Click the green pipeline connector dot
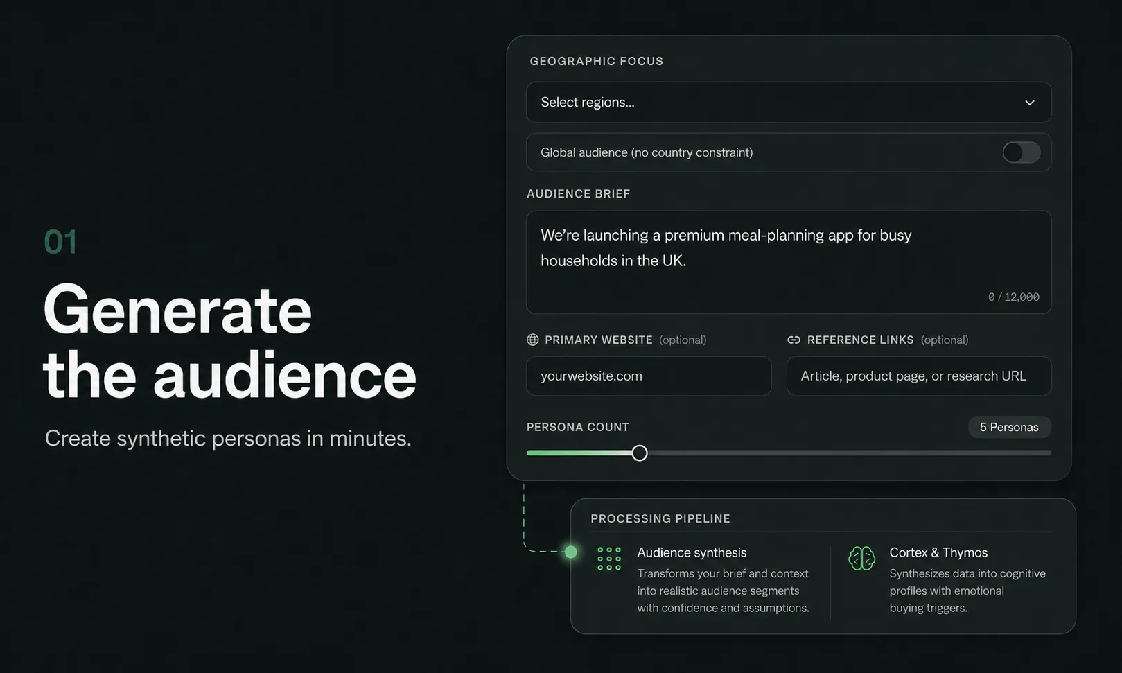Viewport: 1122px width, 673px height. pyautogui.click(x=571, y=552)
